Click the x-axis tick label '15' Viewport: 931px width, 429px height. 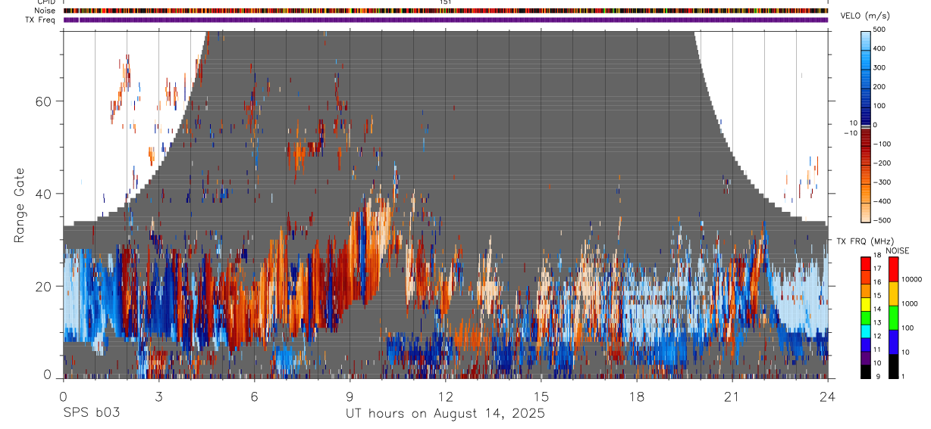coord(541,396)
